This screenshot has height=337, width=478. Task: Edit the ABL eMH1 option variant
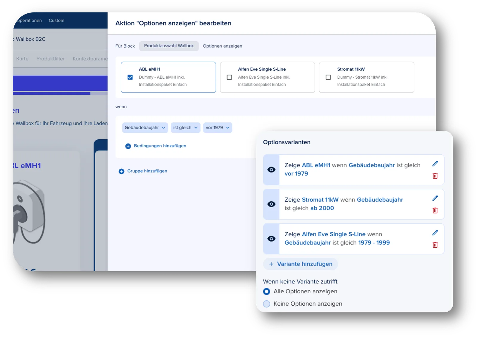click(435, 164)
